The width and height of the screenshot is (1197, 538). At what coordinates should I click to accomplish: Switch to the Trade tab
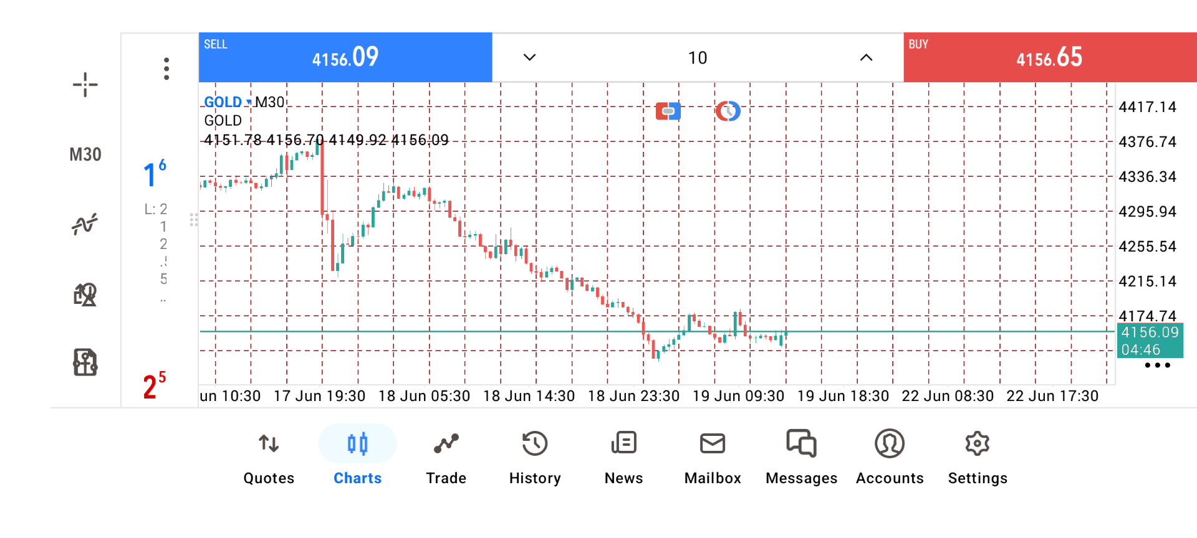pyautogui.click(x=446, y=459)
